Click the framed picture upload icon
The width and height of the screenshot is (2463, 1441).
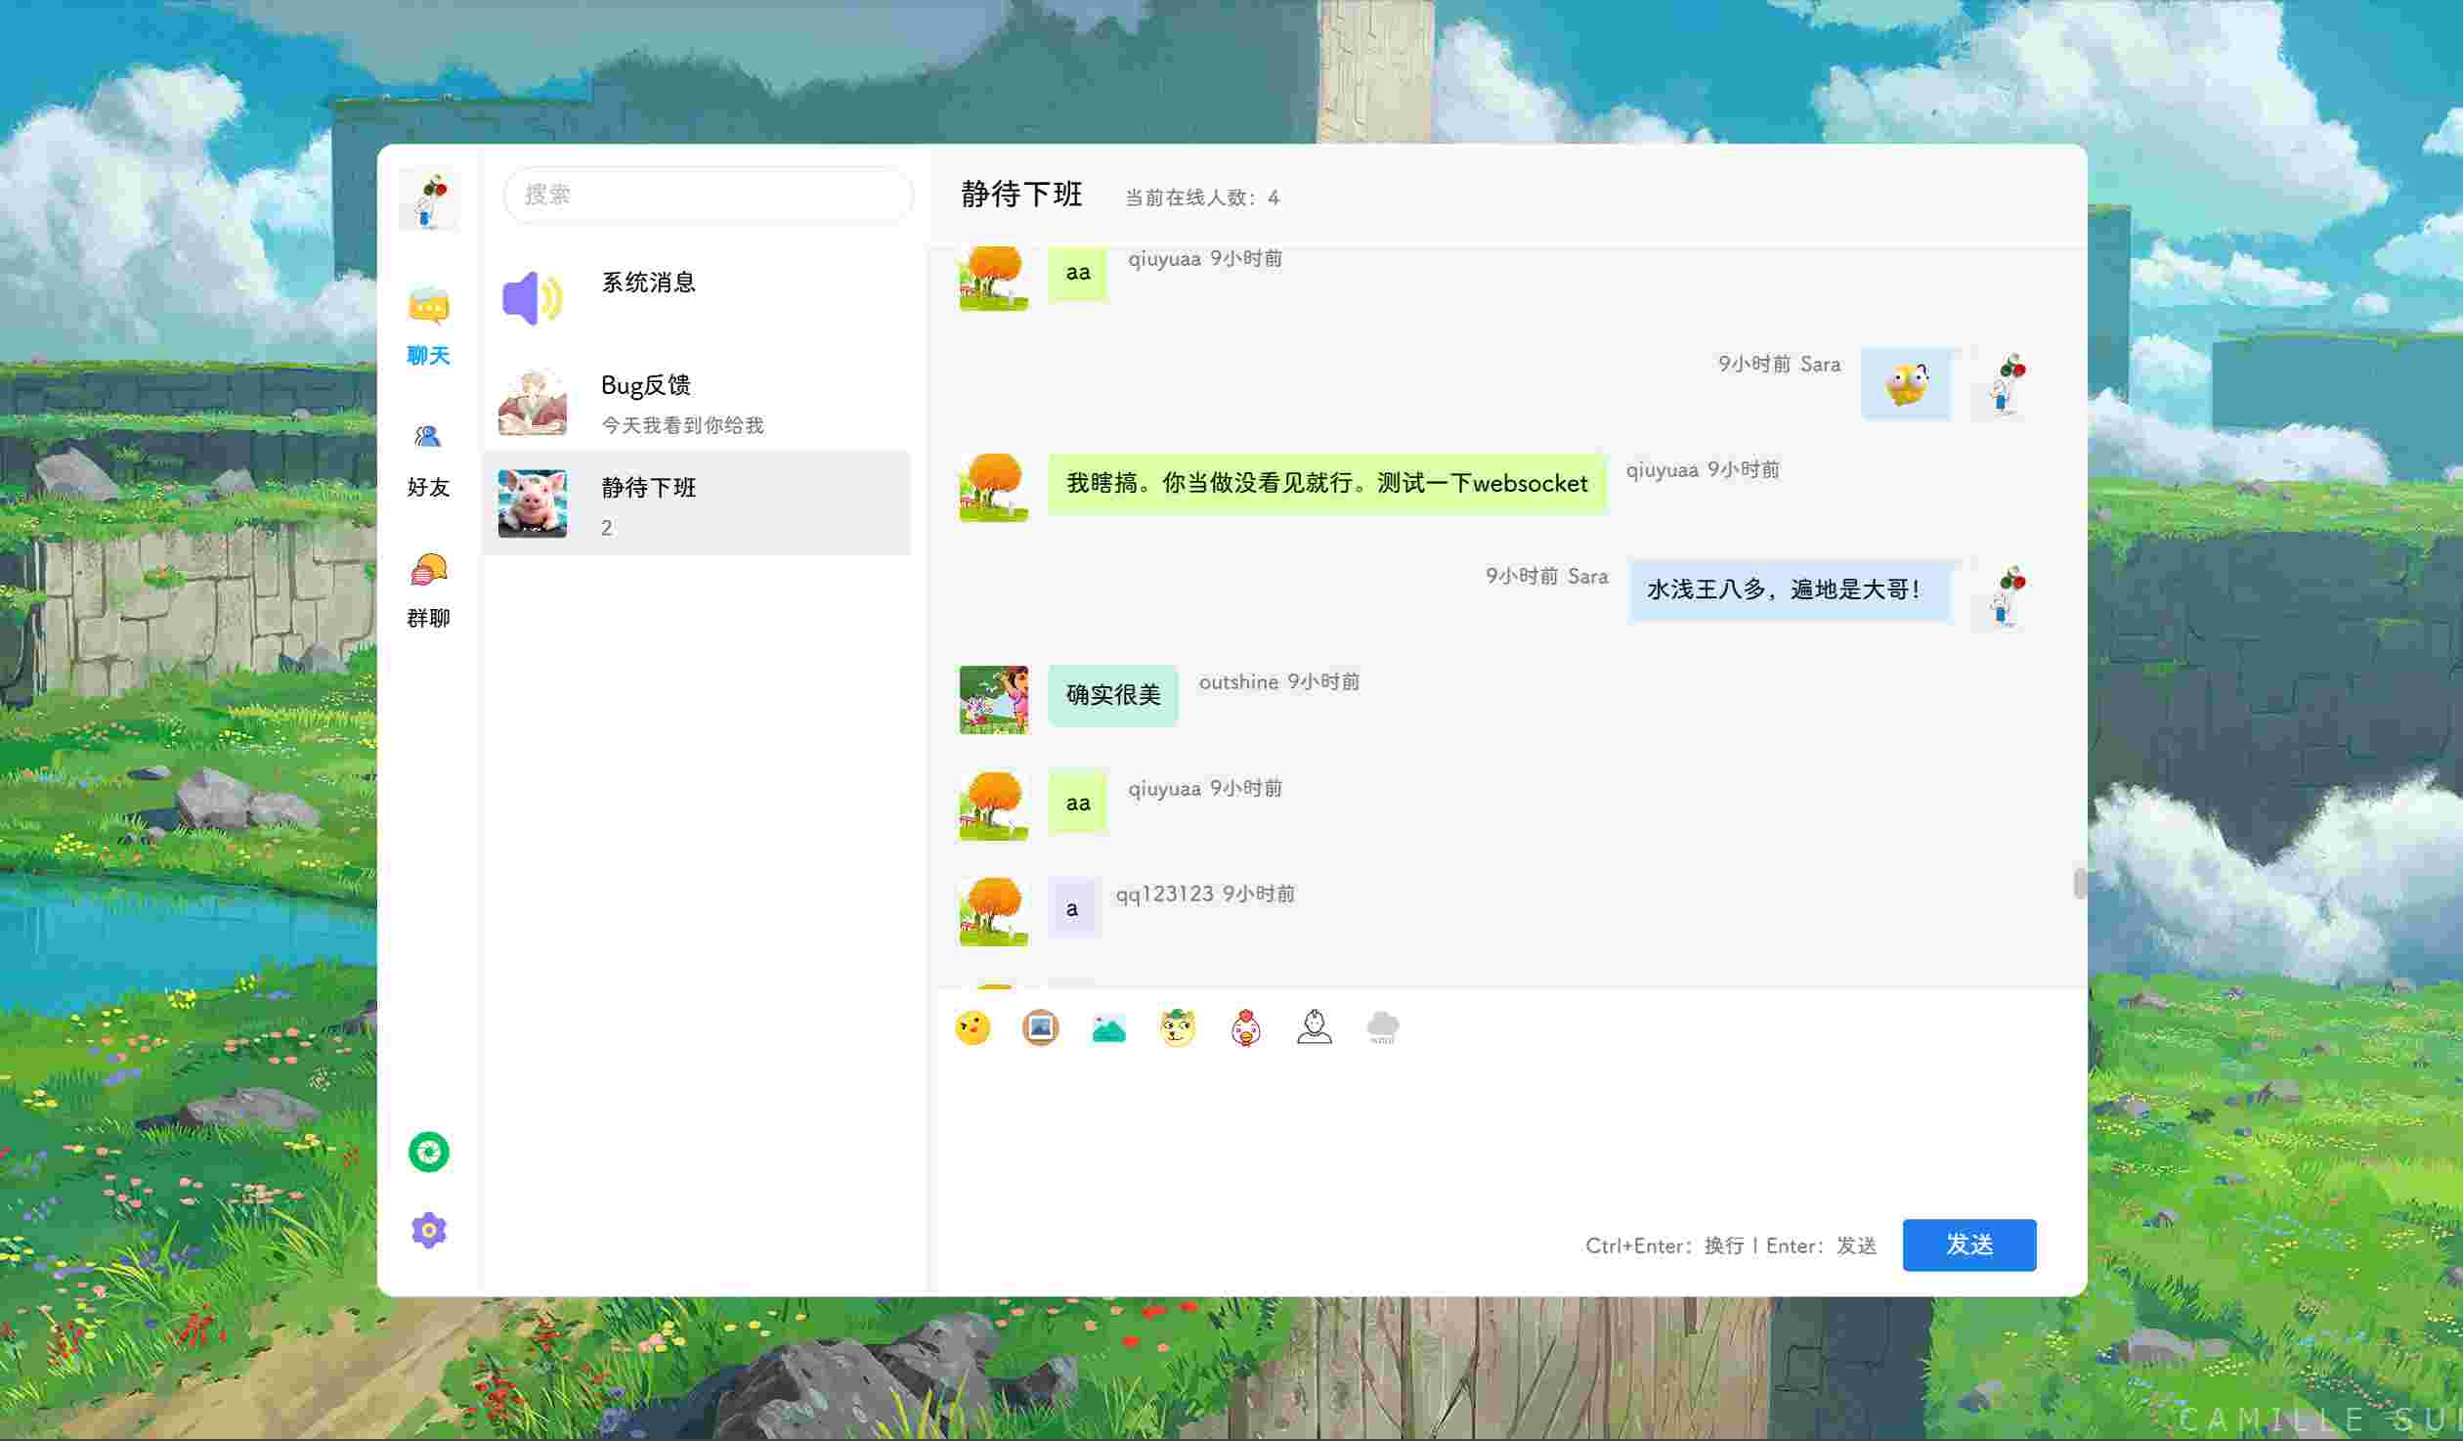1040,1027
